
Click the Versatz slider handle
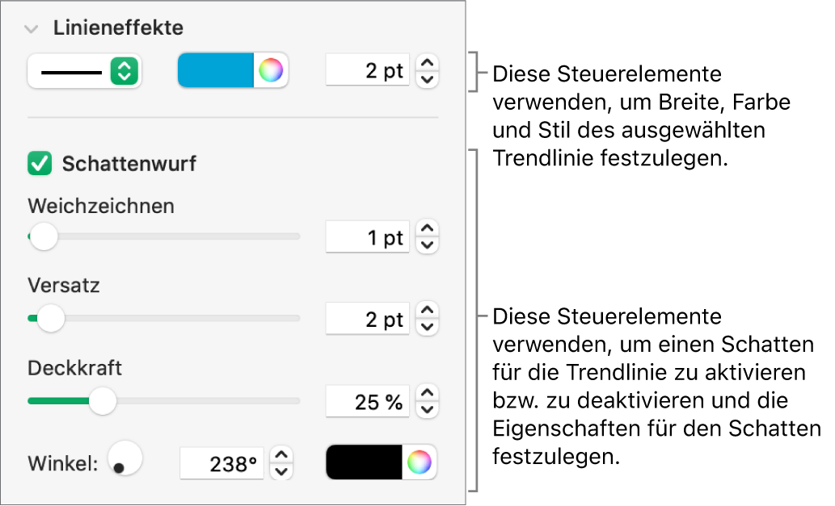tap(51, 319)
